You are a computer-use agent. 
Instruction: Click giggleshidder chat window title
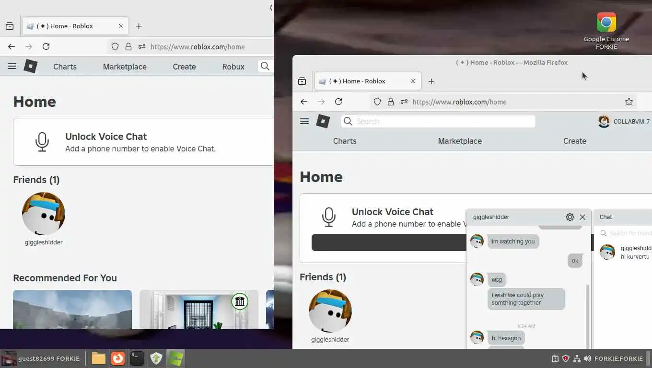point(491,217)
